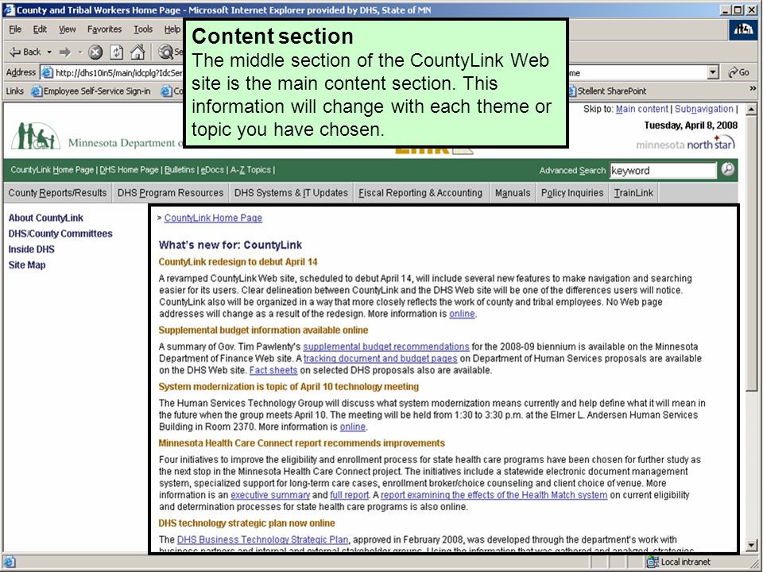Click the IE page icon in status bar
Screen dimensions: 763x572
point(10,562)
